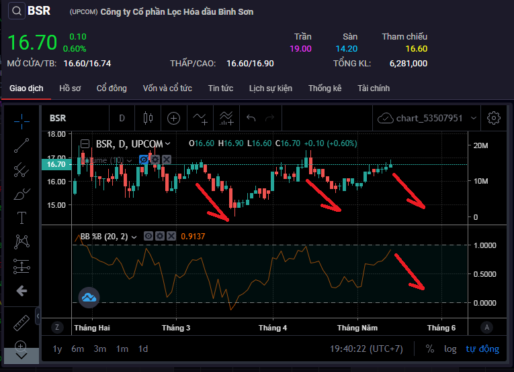Select the prediction and measurement tool
Screen dimensions: 514x372
pos(22,266)
